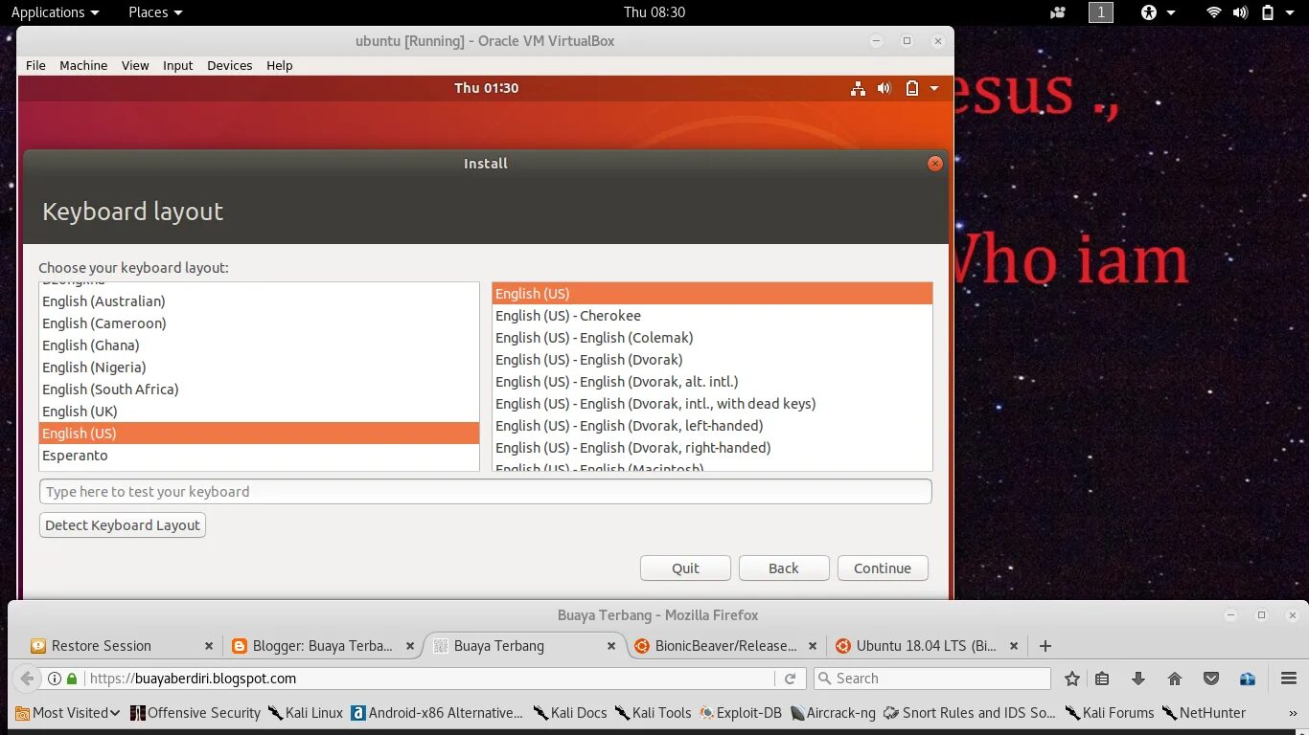Screen dimensions: 1309x735
Task: Open the Kali Linux bookmark
Action: 306,713
